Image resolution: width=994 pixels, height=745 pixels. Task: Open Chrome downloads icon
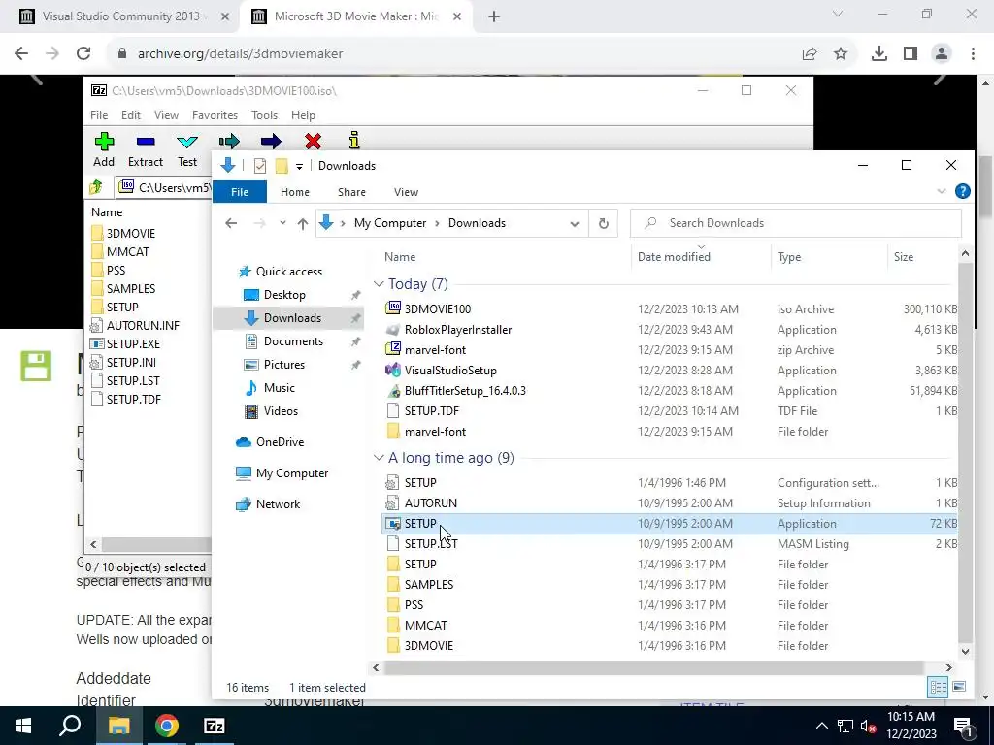tap(879, 54)
